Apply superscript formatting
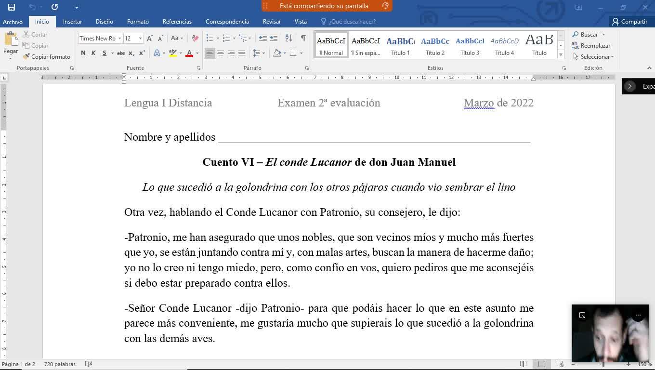655x370 pixels. [x=142, y=53]
